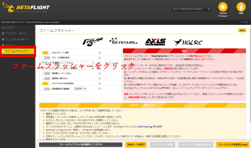Click the USB connect icon

(241, 7)
